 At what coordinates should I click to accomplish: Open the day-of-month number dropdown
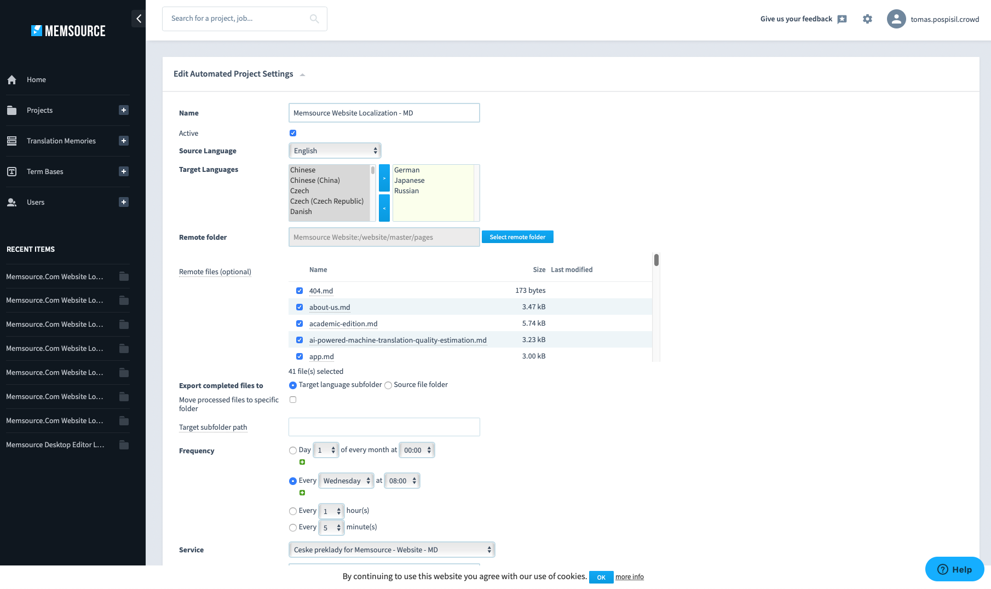click(x=326, y=450)
